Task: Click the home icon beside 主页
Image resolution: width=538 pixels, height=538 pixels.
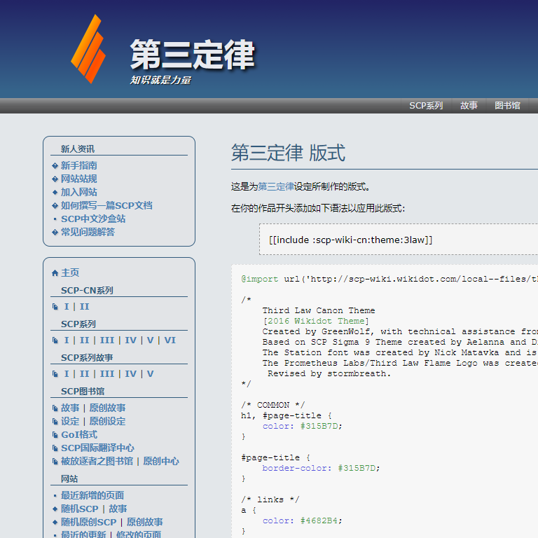Action: [55, 273]
